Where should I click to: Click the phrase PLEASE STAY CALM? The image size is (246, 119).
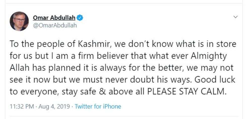[187, 92]
